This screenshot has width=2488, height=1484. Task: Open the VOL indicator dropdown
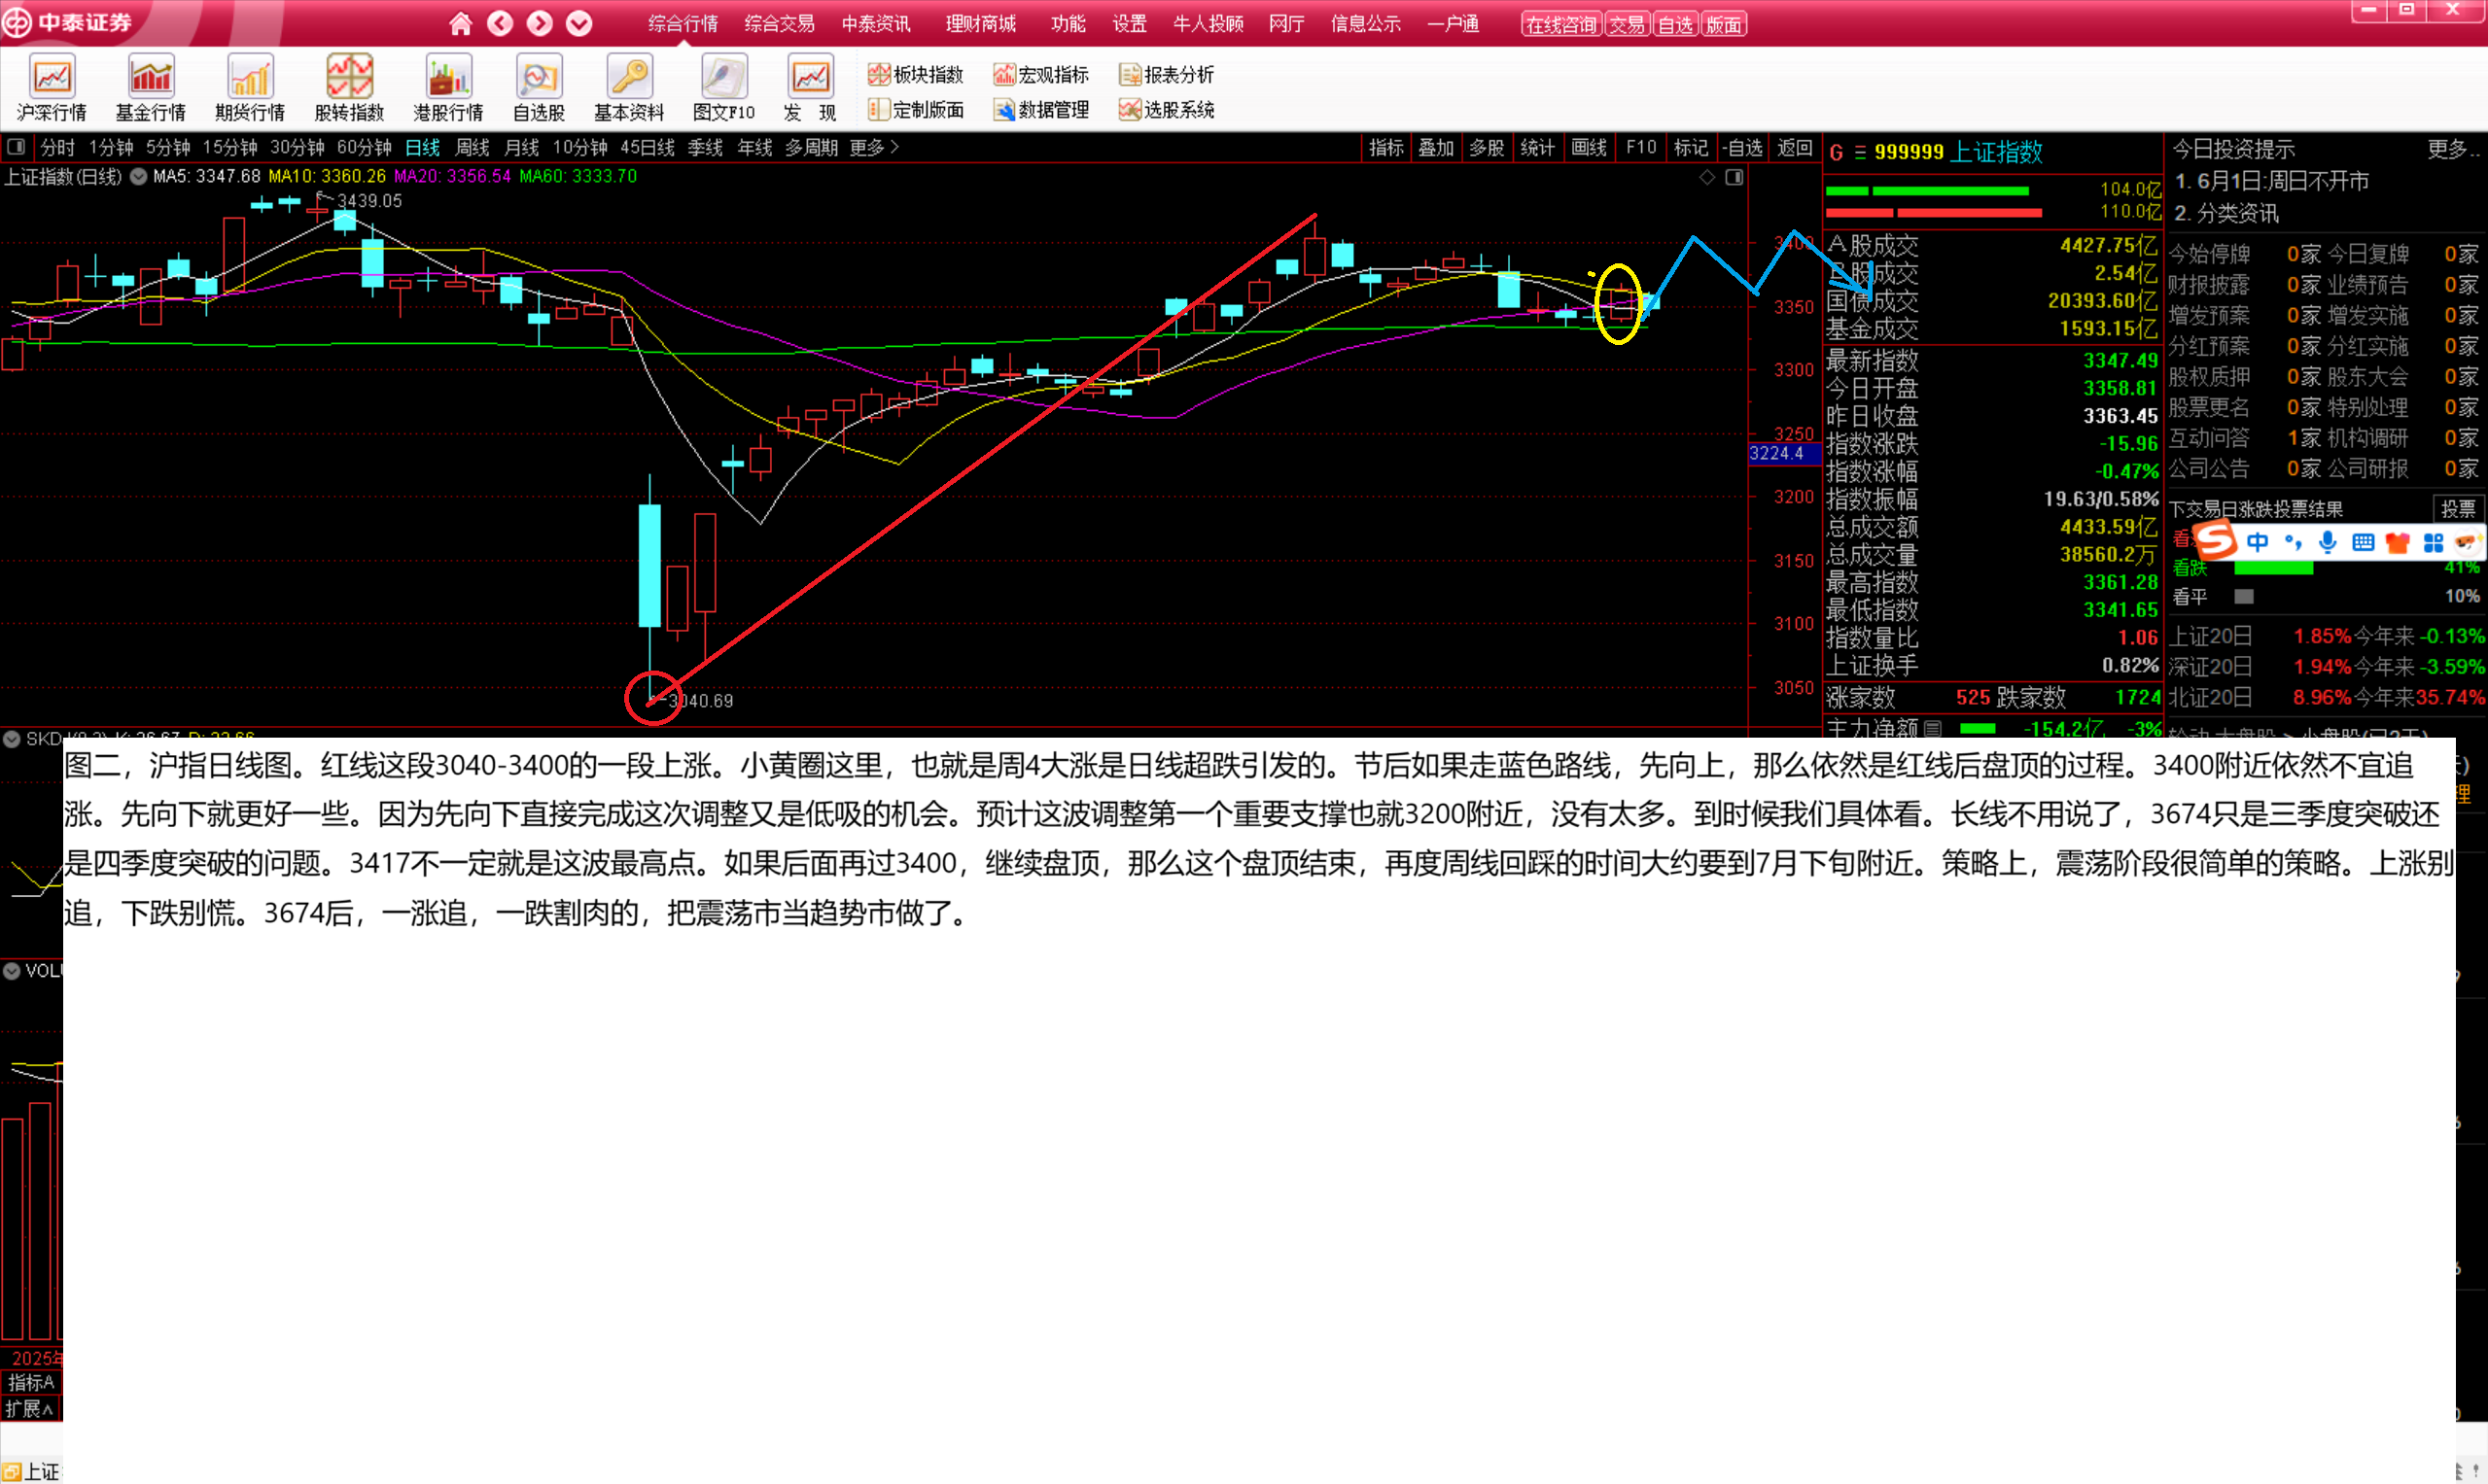(12, 970)
